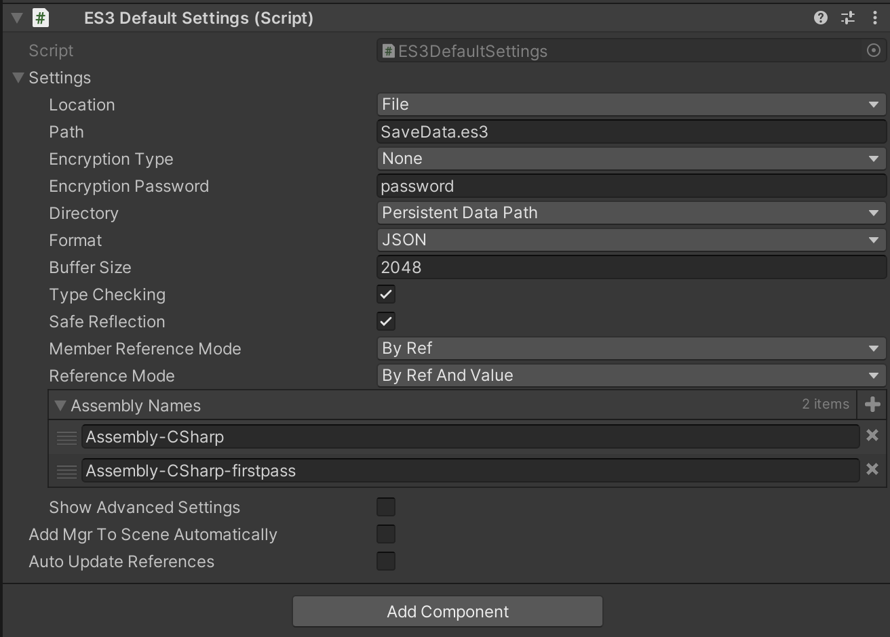This screenshot has width=890, height=637.
Task: Click the Encryption Password field
Action: pos(631,186)
